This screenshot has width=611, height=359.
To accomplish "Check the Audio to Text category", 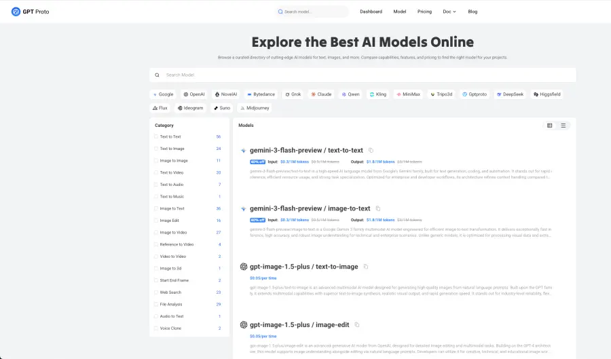I will (156, 316).
